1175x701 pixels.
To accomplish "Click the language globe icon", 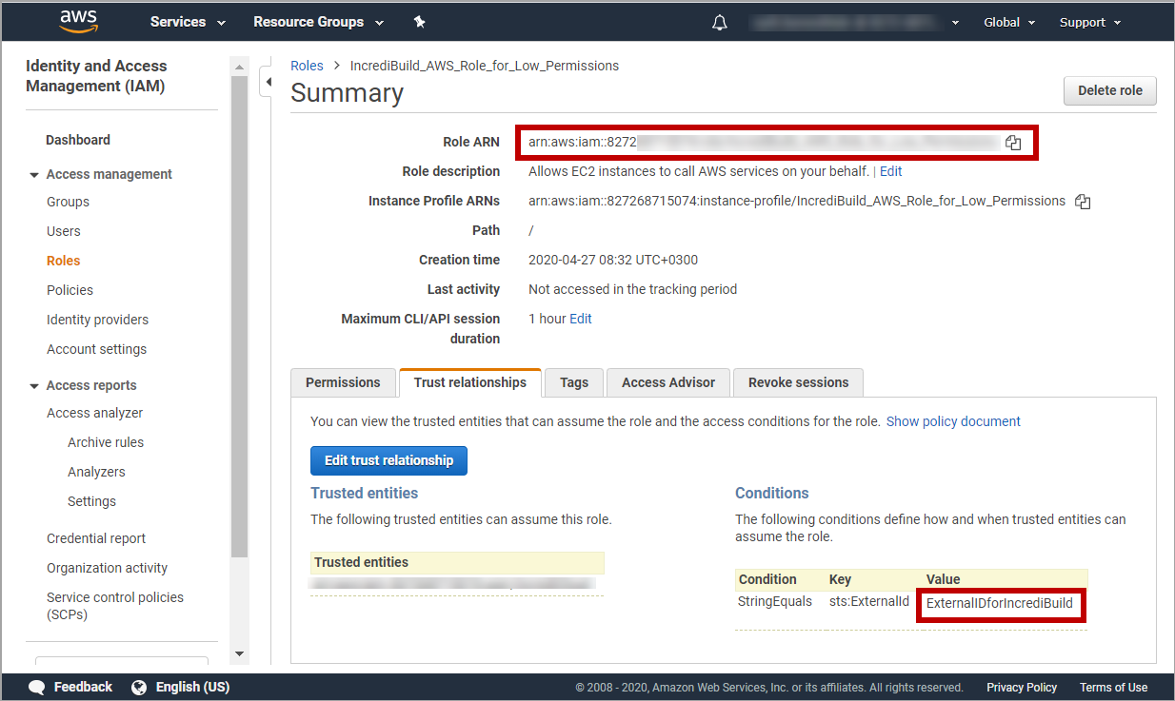I will click(x=139, y=687).
